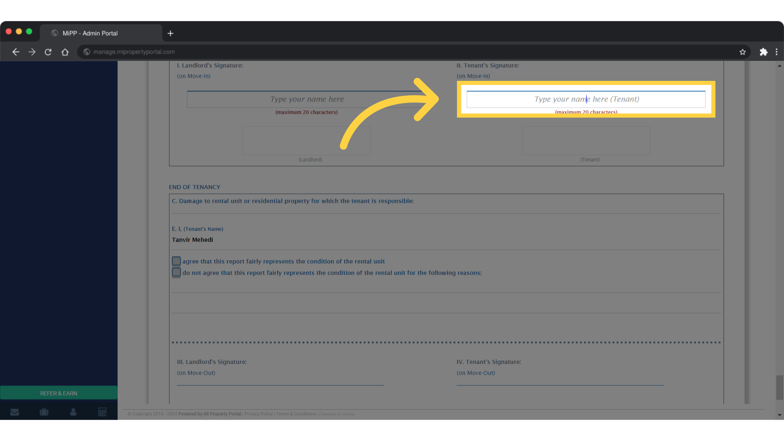This screenshot has height=441, width=784.
Task: Open the email envelope icon in sidebar footer
Action: pos(15,412)
